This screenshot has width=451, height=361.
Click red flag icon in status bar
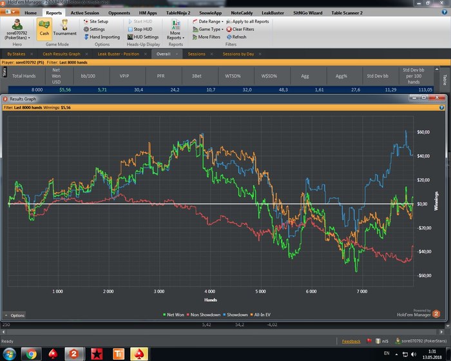tap(369, 341)
